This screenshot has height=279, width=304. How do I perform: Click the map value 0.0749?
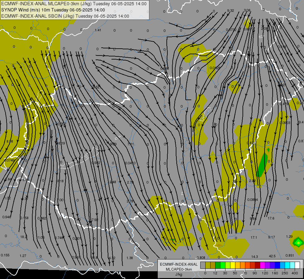(x=9, y=160)
